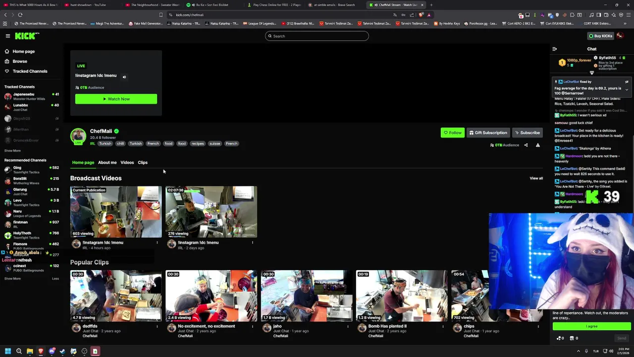The image size is (634, 357).
Task: Open options for the 2 days ago video
Action: coord(253,242)
